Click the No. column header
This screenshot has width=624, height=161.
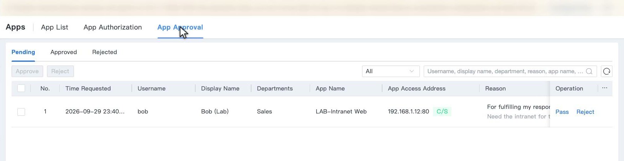(45, 89)
